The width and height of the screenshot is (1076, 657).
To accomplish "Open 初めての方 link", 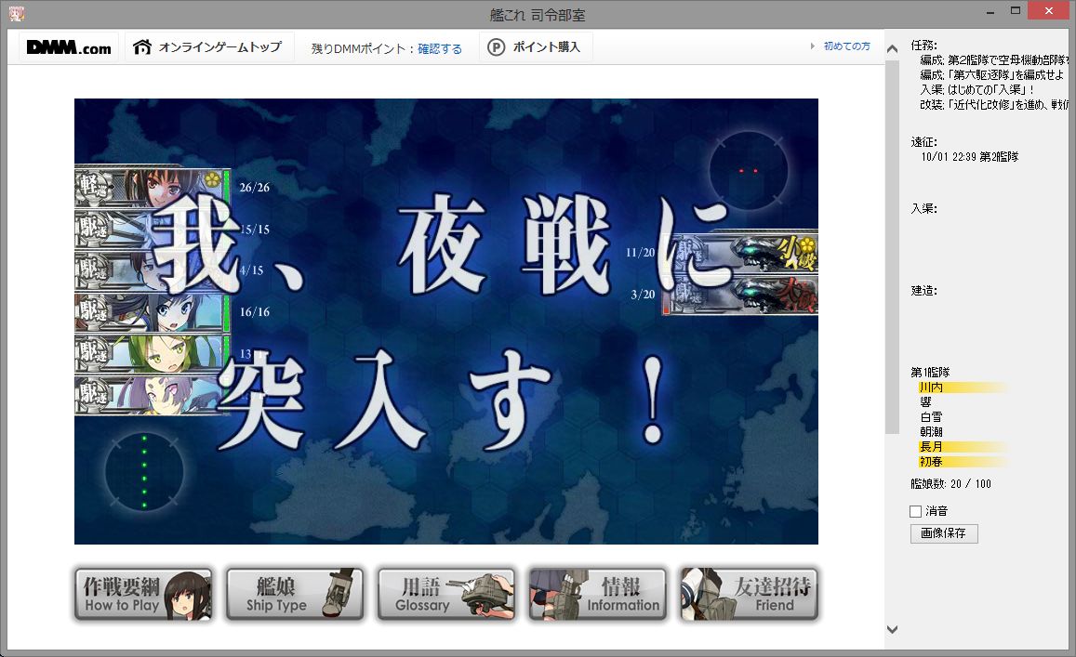I will coord(847,46).
